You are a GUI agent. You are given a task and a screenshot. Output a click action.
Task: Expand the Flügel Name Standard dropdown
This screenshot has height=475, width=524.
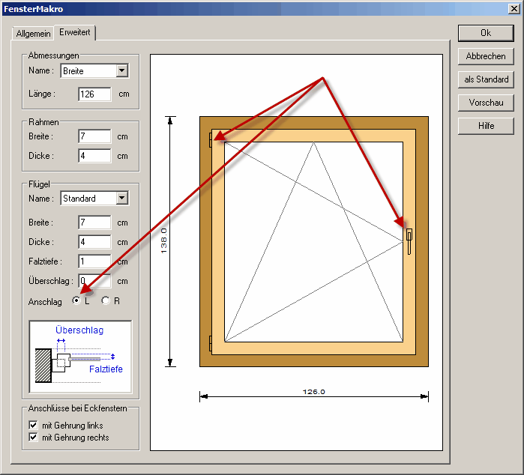[x=122, y=199]
